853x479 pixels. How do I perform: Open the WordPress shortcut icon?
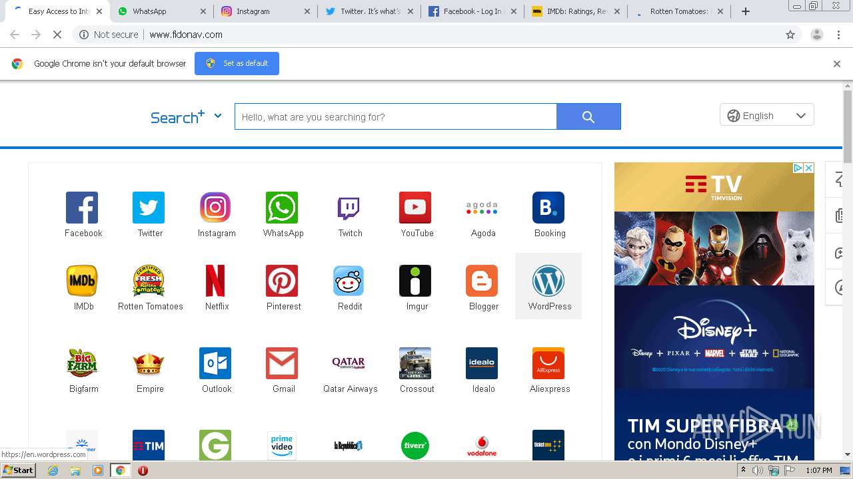[548, 281]
